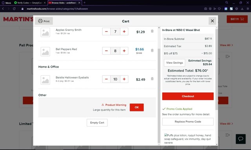This screenshot has width=251, height=150.
Task: Open the Opera Menu button
Action: [6, 3]
